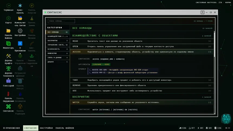Select the Связь и данные category
The image size is (233, 131).
tap(57, 57)
